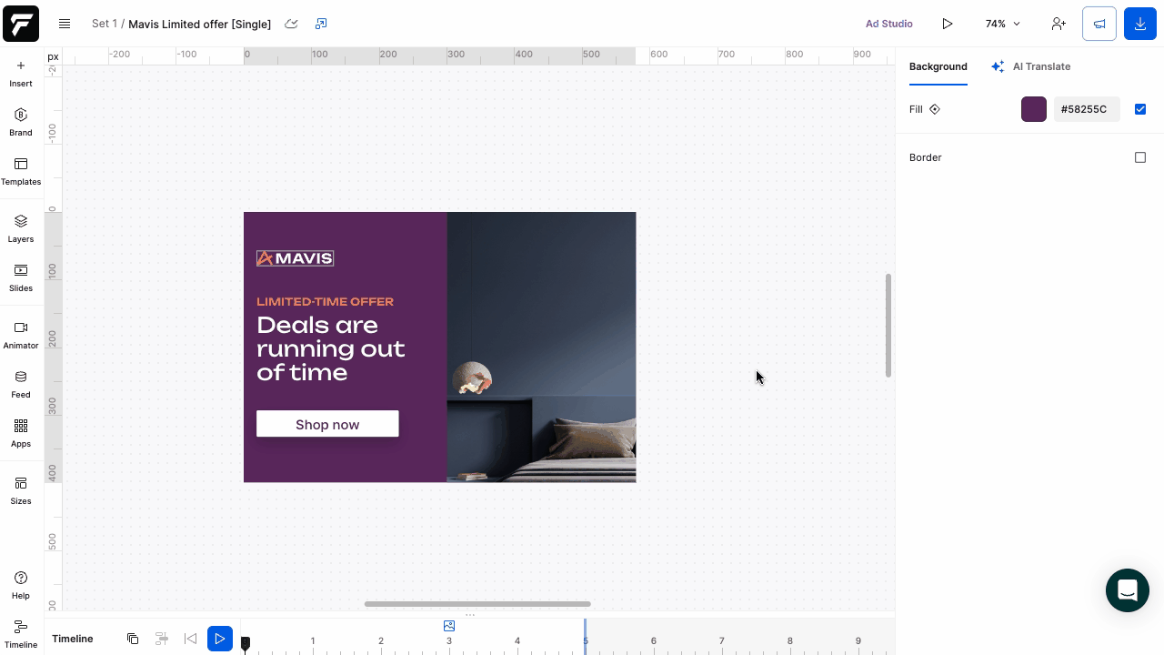This screenshot has height=655, width=1164.
Task: Click the megaphone publish button
Action: coord(1099,24)
